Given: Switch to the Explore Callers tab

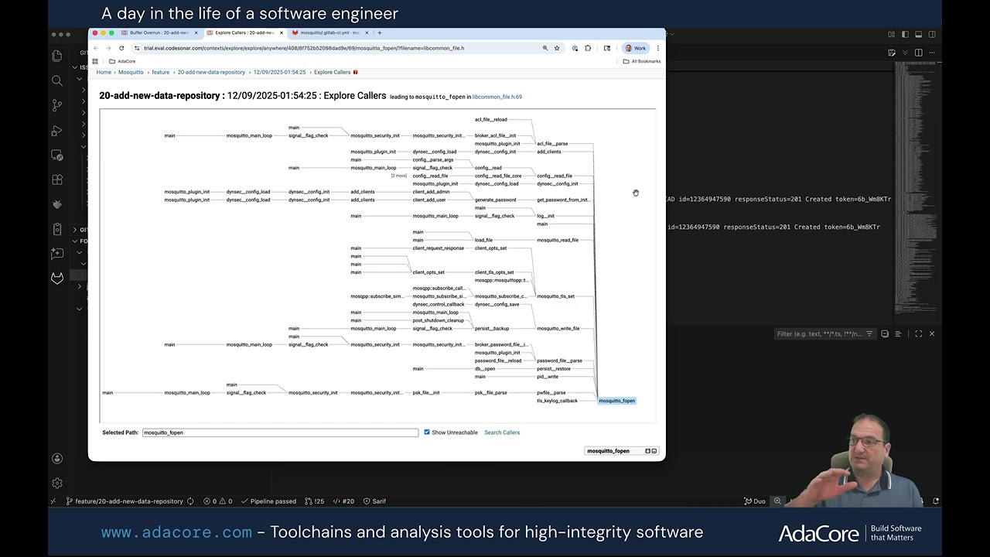Looking at the screenshot, I should [x=244, y=32].
